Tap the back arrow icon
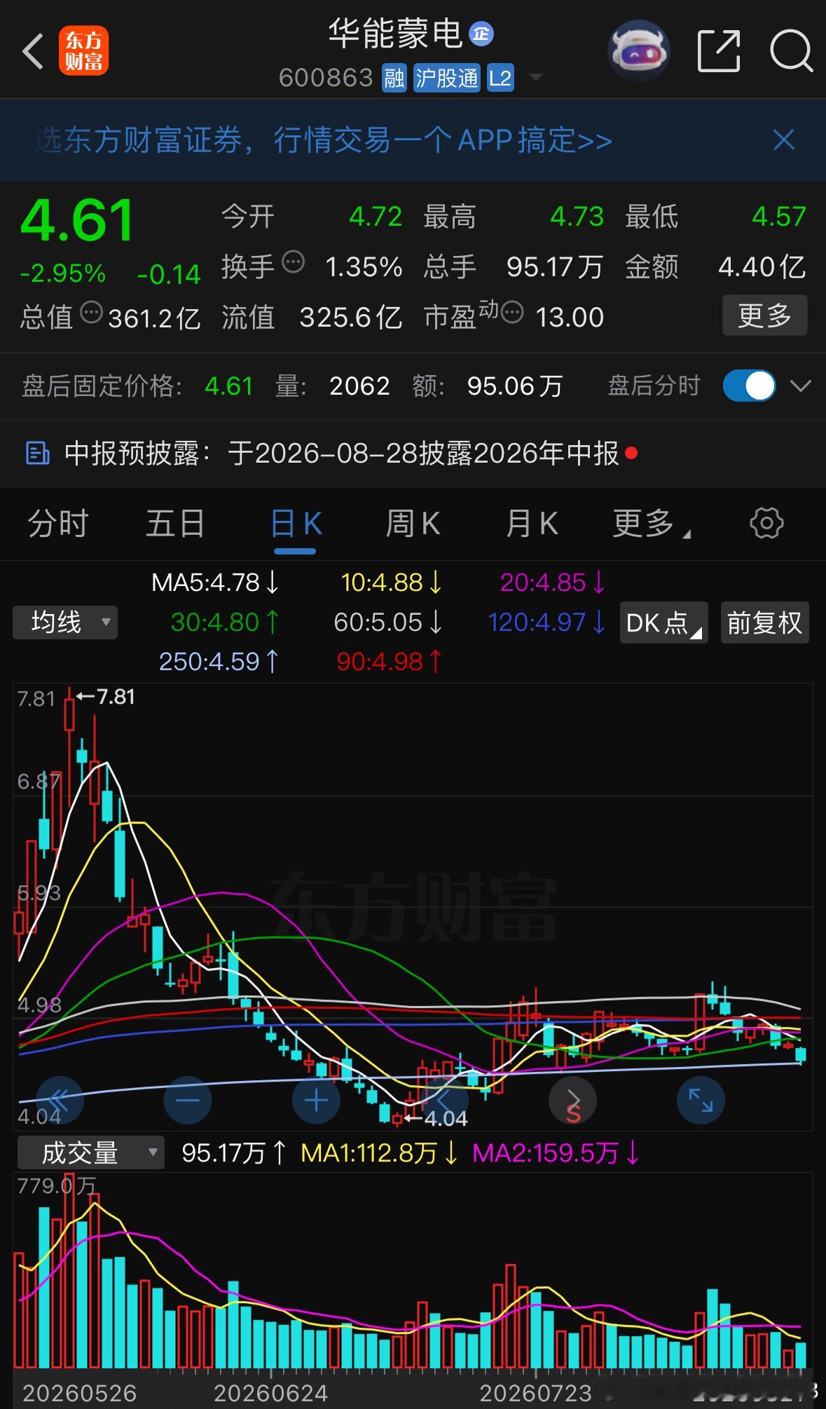Image resolution: width=826 pixels, height=1409 pixels. tap(33, 51)
